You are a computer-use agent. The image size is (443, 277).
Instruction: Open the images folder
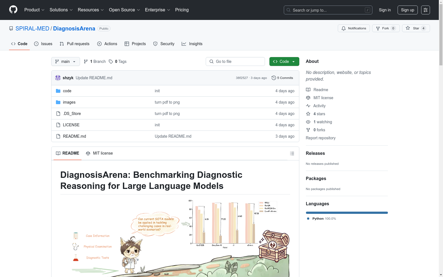[x=69, y=102]
